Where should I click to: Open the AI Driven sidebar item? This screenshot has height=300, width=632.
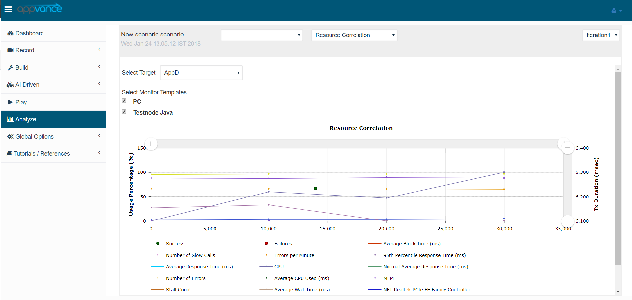coord(53,85)
